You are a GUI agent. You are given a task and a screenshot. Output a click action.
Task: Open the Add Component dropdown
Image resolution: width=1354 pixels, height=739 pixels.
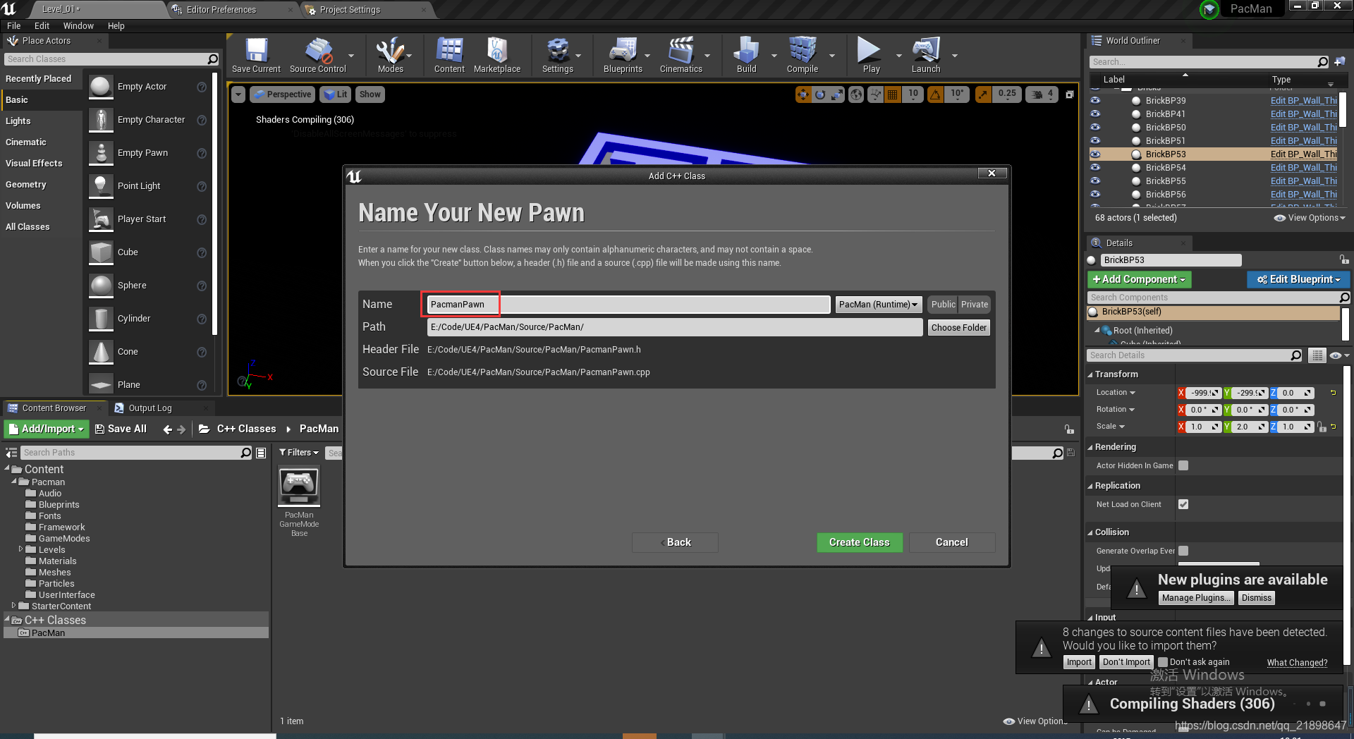tap(1139, 280)
